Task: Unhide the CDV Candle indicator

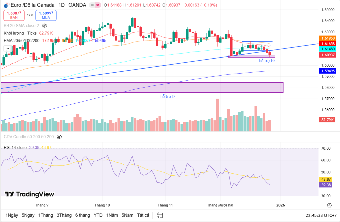Action: pyautogui.click(x=59, y=137)
